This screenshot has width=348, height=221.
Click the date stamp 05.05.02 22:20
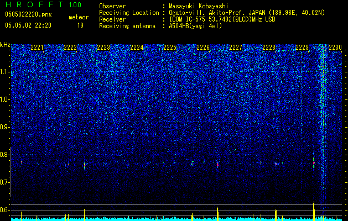tap(28, 25)
